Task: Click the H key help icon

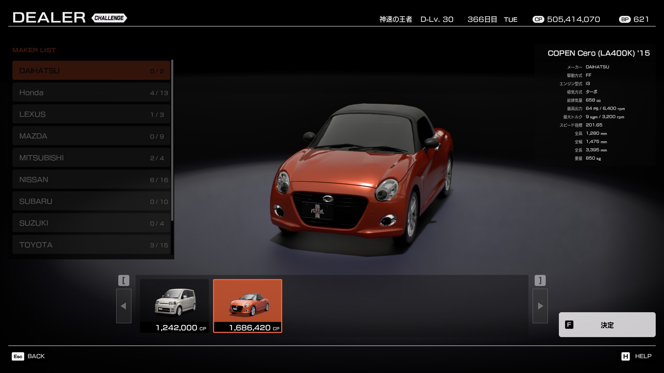Action: [625, 356]
